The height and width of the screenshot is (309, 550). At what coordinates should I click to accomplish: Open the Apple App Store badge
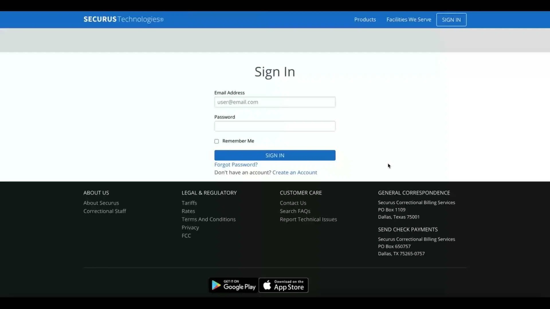click(x=283, y=285)
